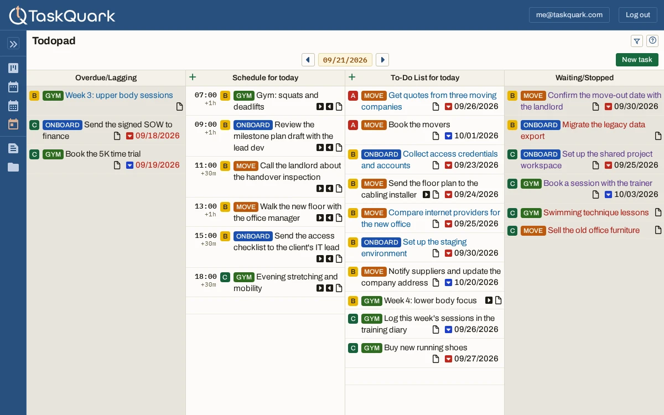Click the ONBOARD tag on 'Send the signed SOW'
Image resolution: width=664 pixels, height=415 pixels.
63,125
